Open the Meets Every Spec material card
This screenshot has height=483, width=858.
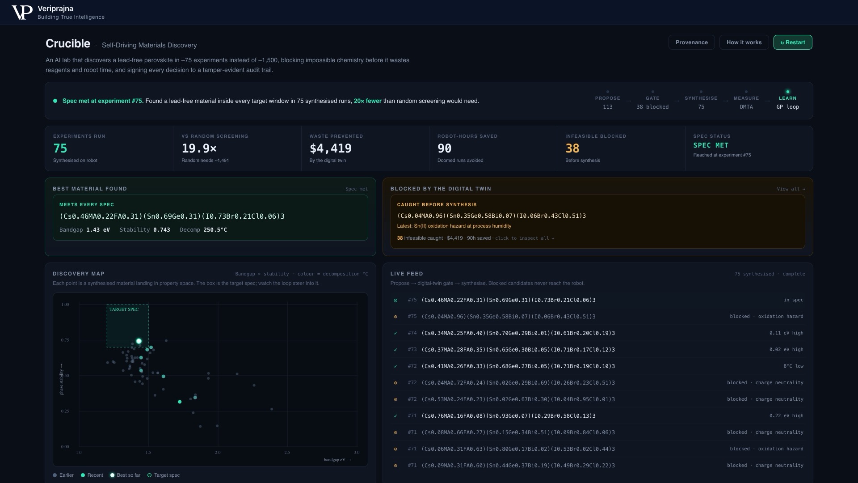coord(210,218)
